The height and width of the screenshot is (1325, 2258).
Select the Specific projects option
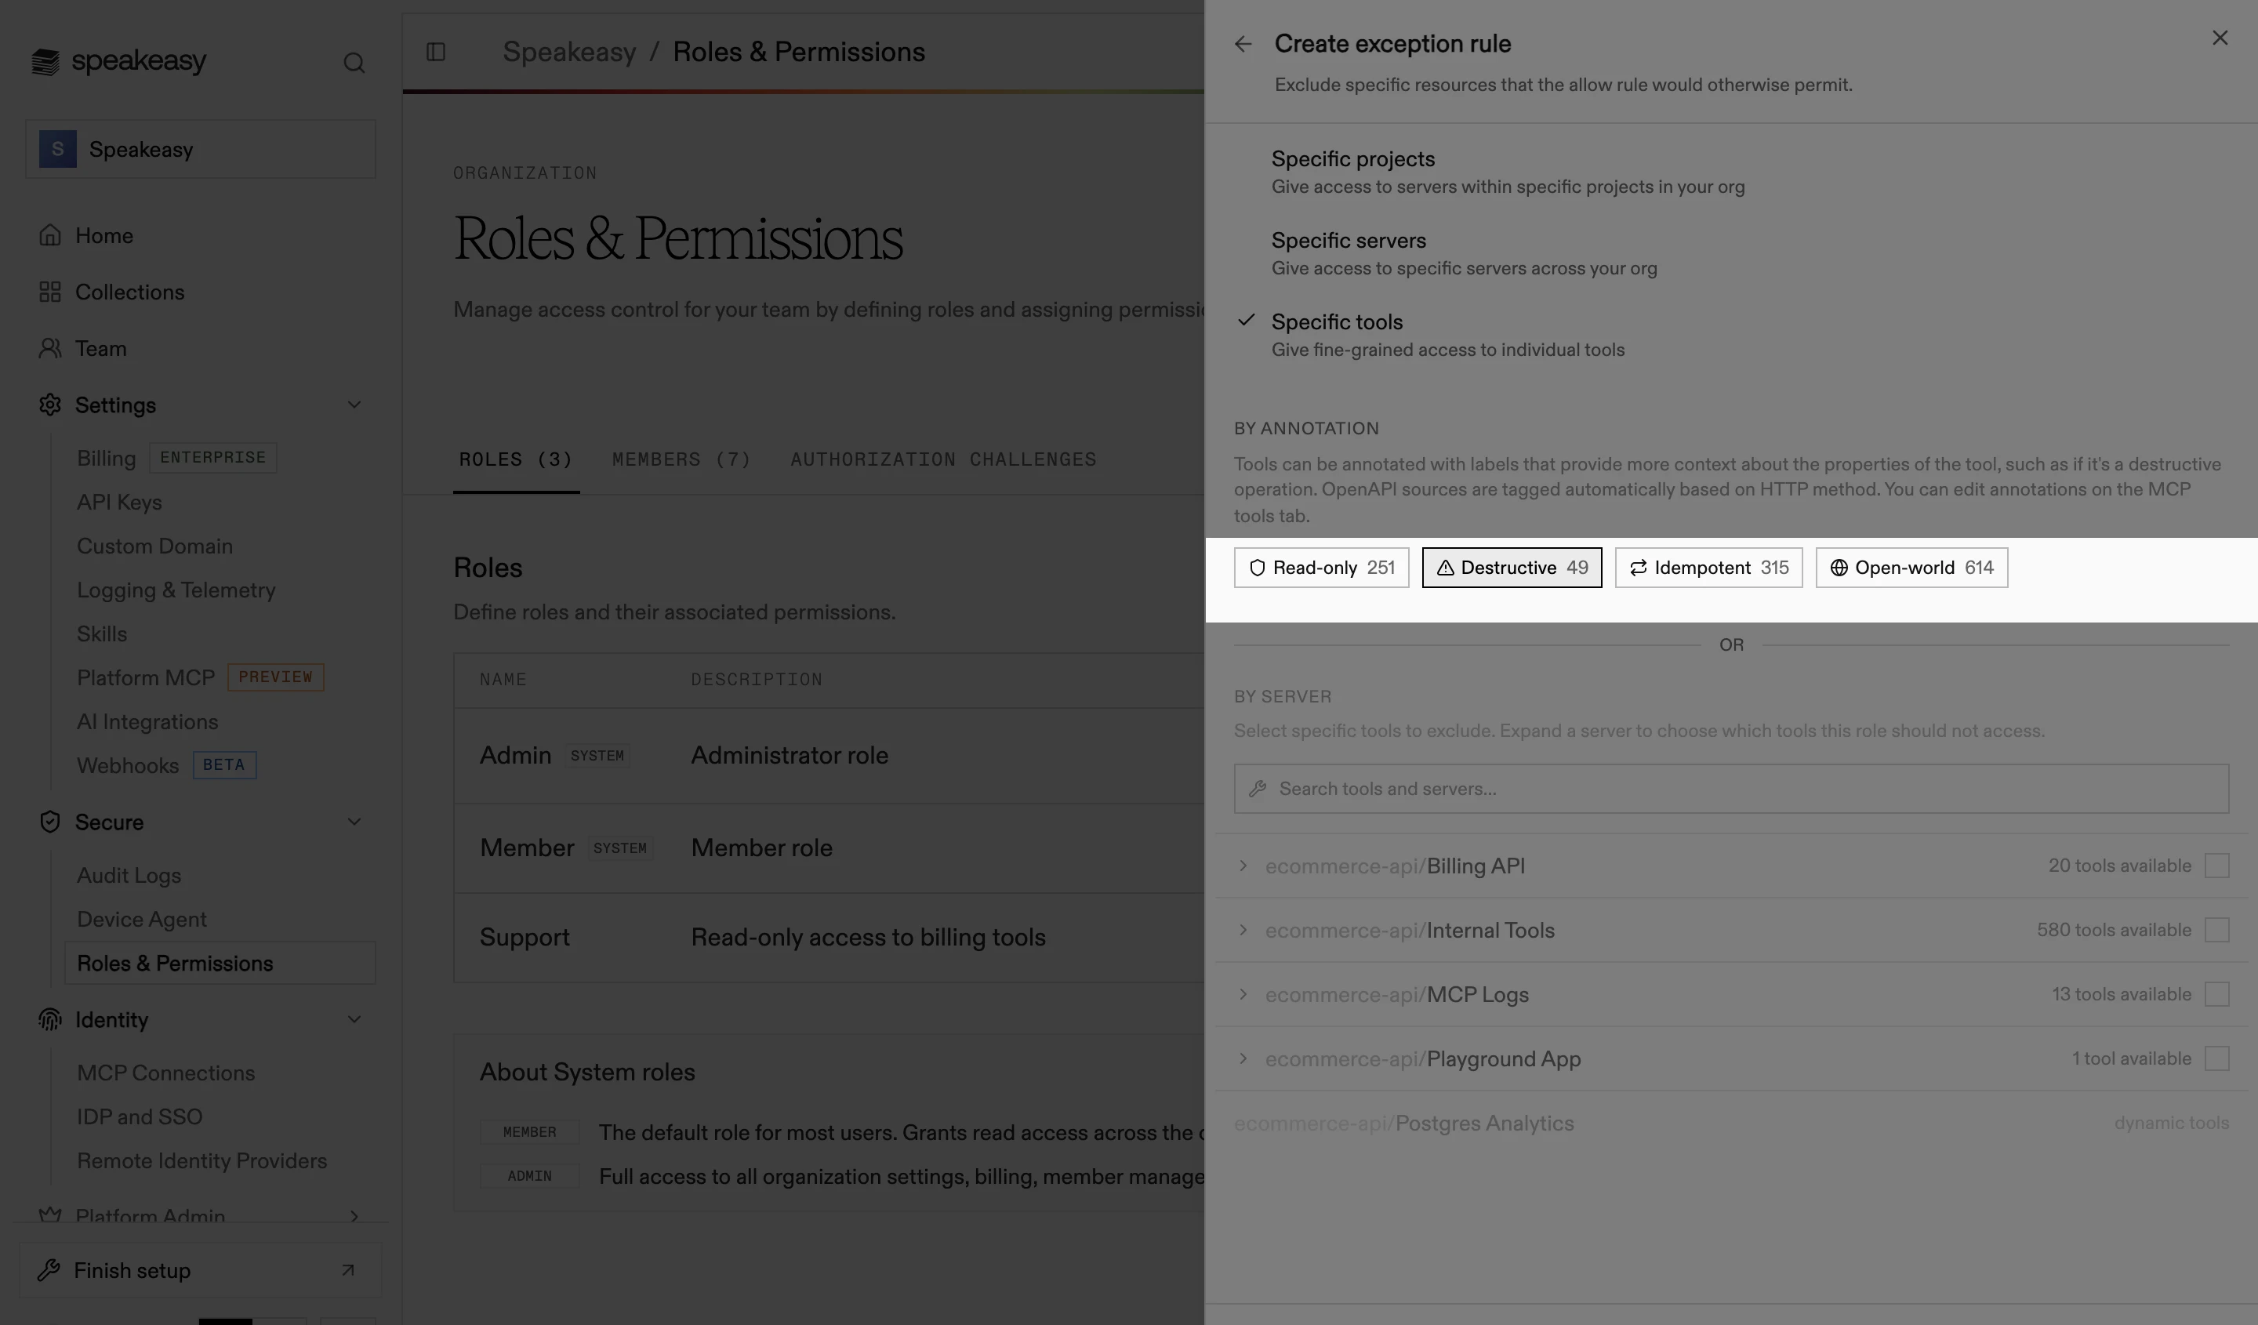coord(1731,172)
